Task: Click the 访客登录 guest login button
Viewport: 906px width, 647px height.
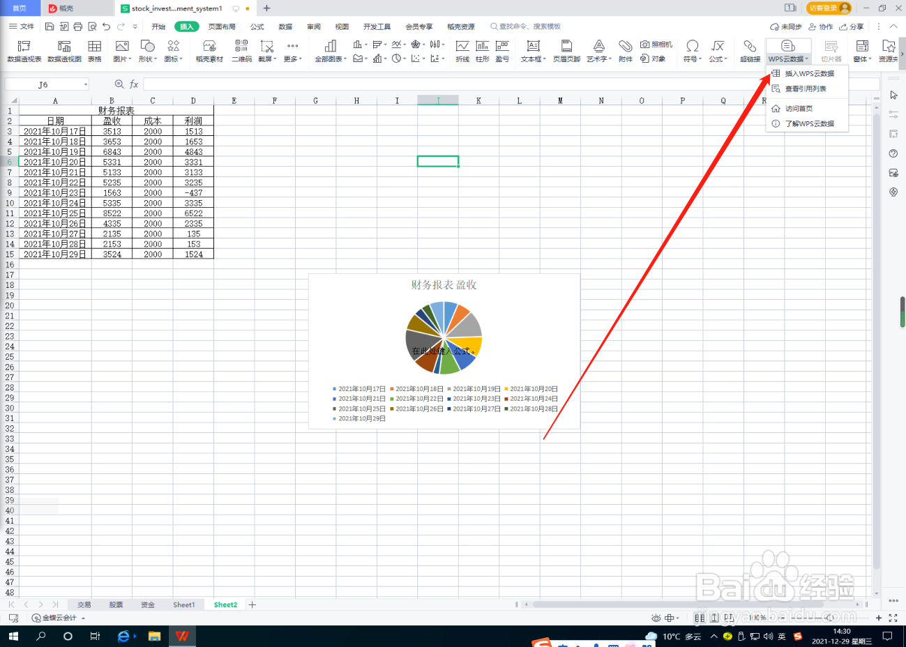Action: coord(829,8)
